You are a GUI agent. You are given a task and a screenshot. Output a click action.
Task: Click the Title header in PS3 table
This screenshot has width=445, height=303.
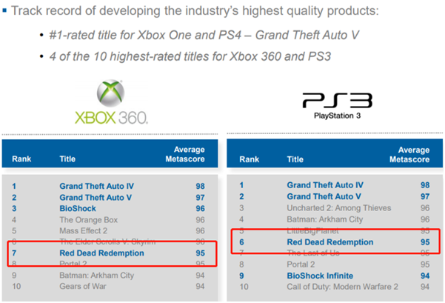pos(295,159)
